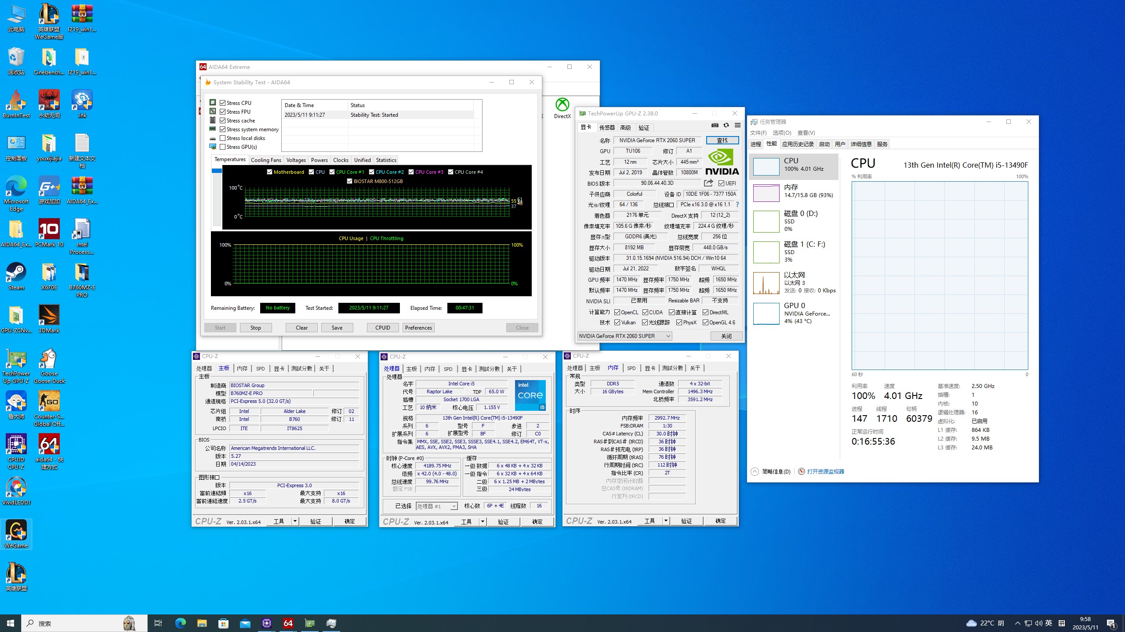Toggle the BIOSTAR M800-512GB graph checkbox
Image resolution: width=1125 pixels, height=632 pixels.
coord(349,181)
